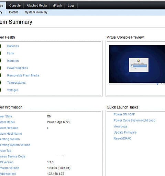Screen dimensions: 165x176
Task: Click the System Revision value "I"
Action: coord(47,128)
